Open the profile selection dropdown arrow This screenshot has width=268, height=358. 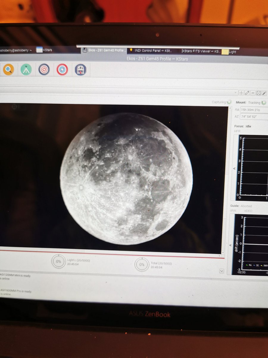pos(236,93)
